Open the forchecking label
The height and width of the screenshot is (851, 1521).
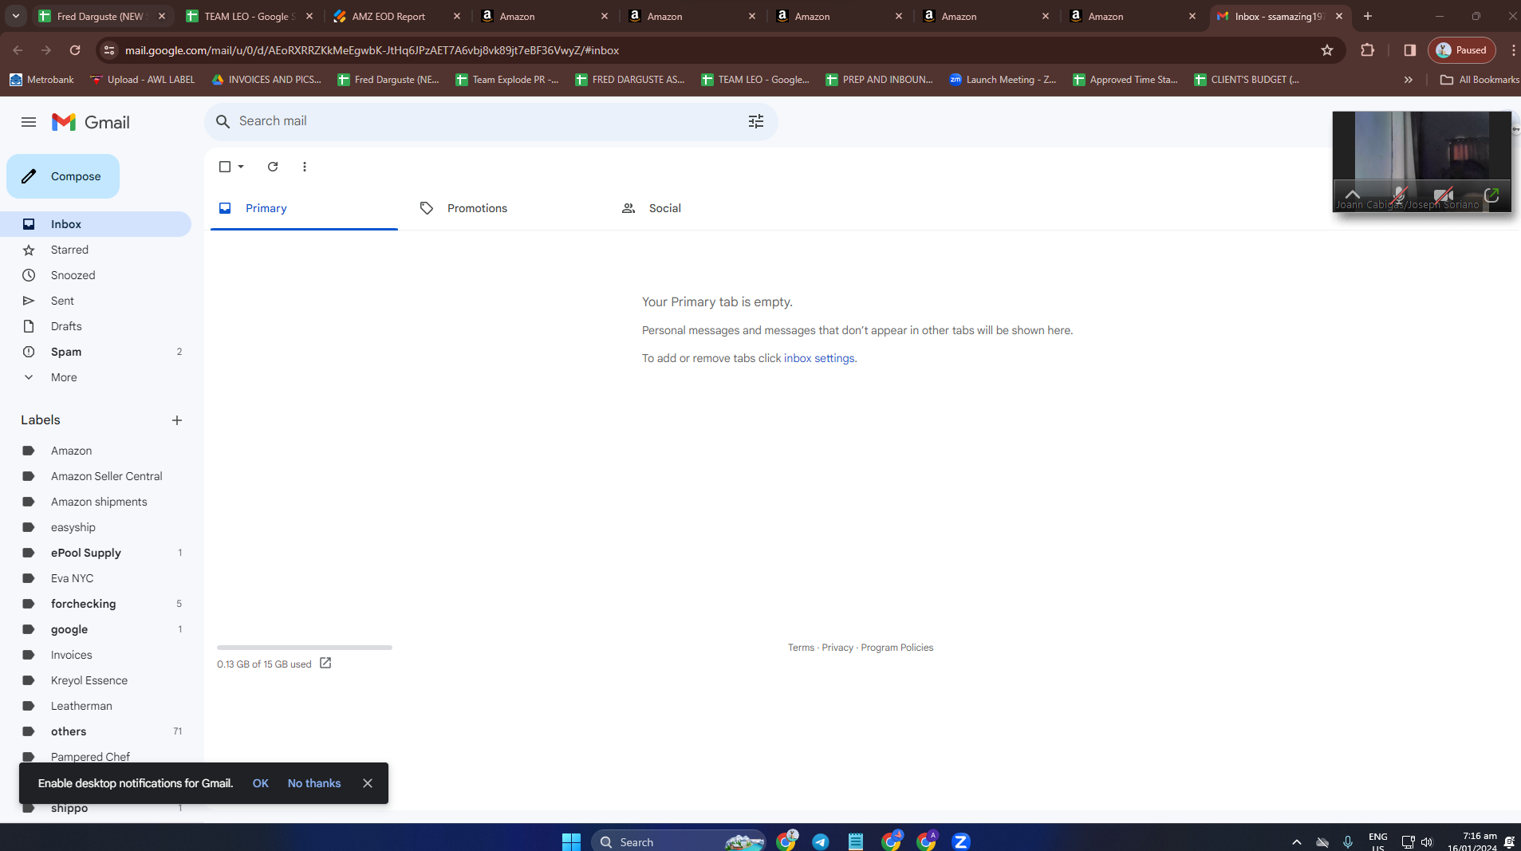coord(96,604)
